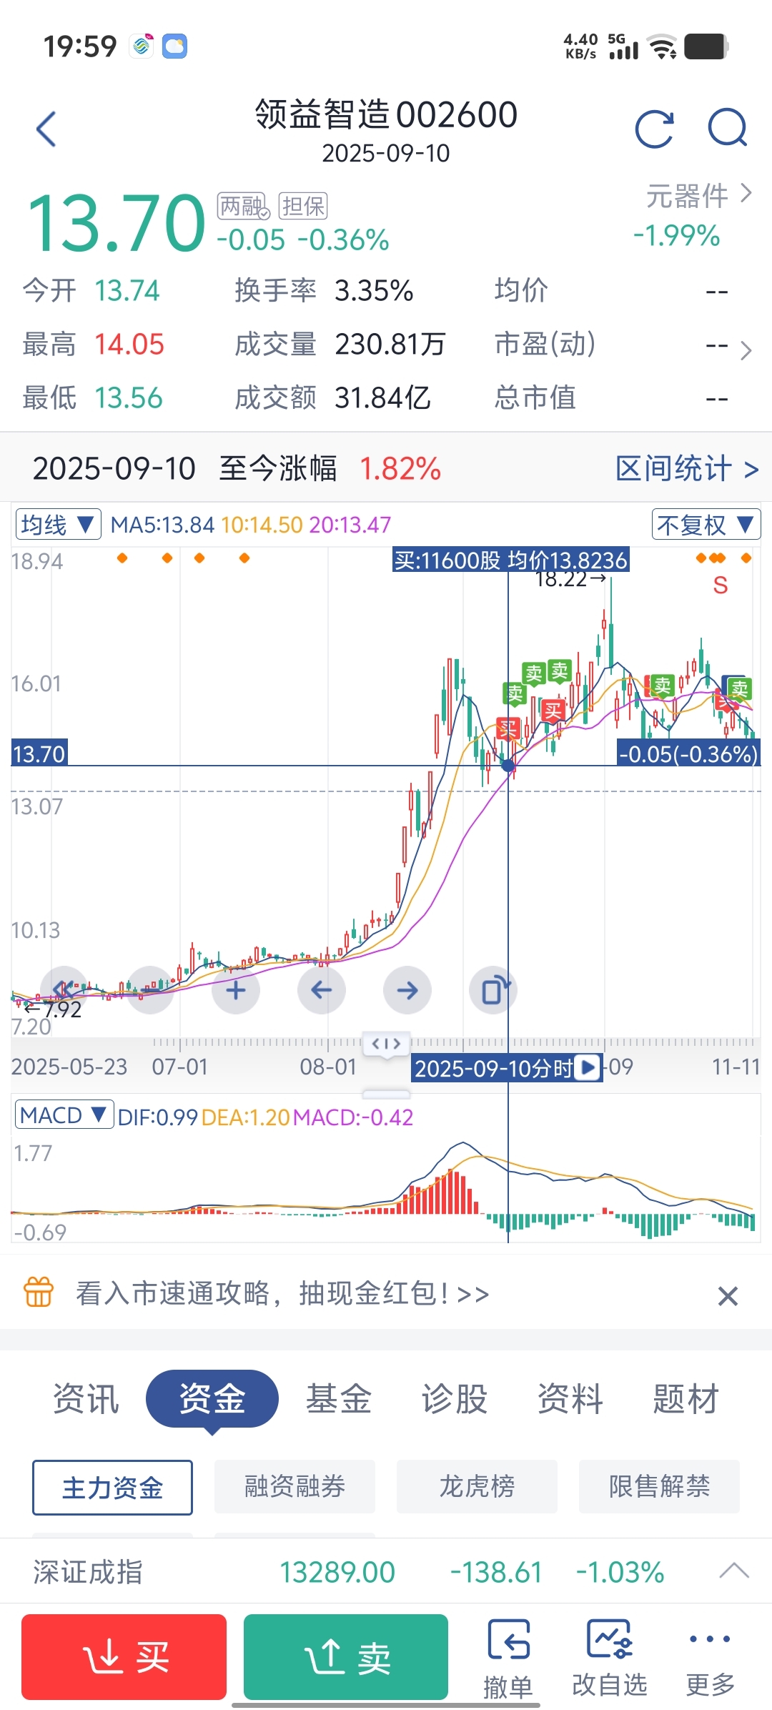Tap the MACD:-0.42 readout

pyautogui.click(x=353, y=1117)
